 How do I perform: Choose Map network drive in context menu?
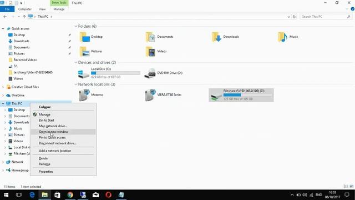63,126
